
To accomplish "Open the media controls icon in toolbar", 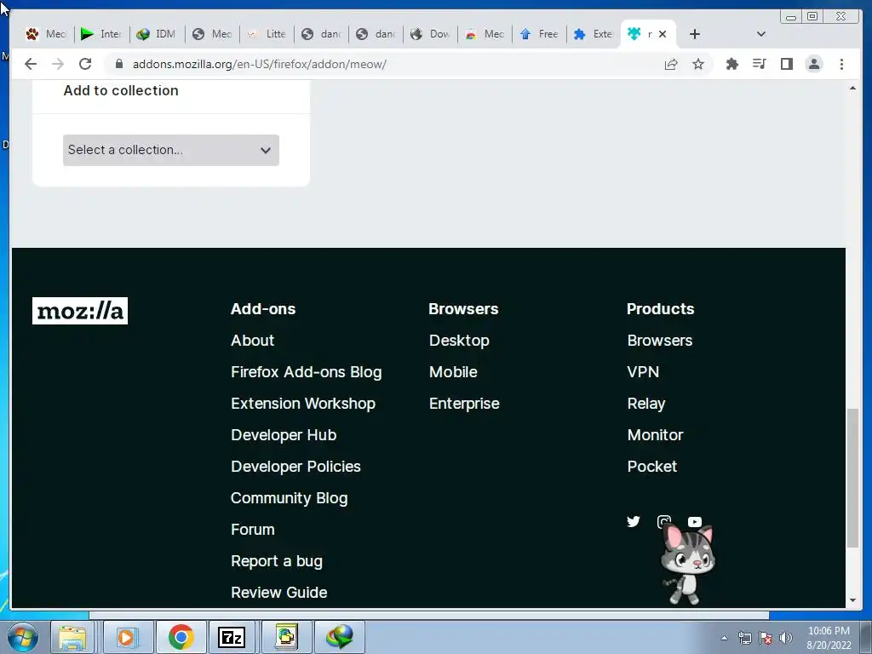I will 759,64.
